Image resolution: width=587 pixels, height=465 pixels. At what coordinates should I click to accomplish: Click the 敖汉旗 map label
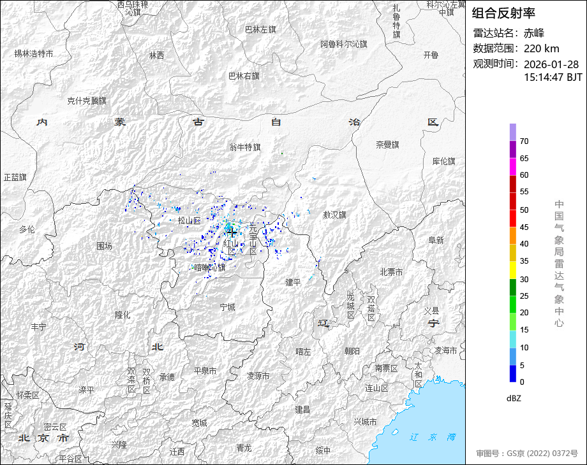click(x=335, y=215)
